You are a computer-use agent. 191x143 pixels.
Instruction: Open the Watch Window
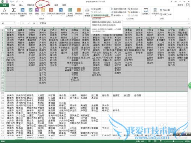pyautogui.click(x=146, y=11)
